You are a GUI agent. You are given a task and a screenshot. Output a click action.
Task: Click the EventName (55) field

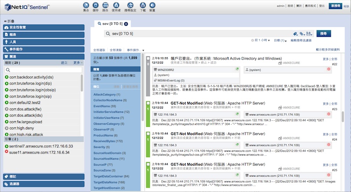(x=104, y=106)
